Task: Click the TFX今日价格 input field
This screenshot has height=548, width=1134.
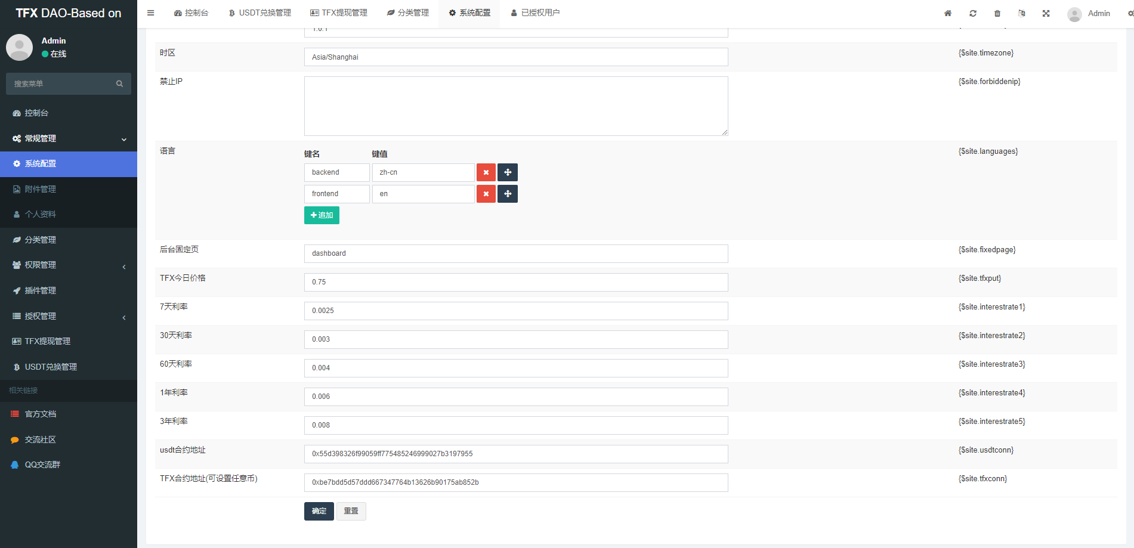Action: tap(515, 282)
